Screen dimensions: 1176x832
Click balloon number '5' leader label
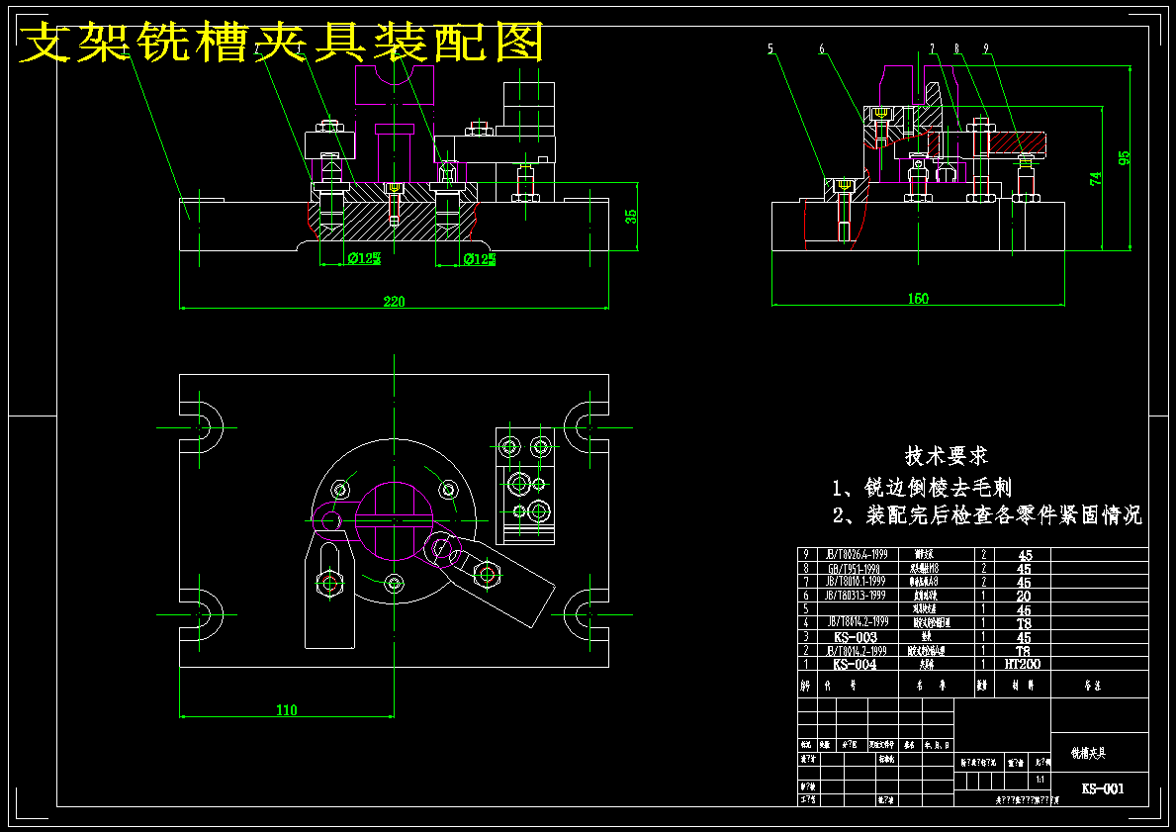[770, 48]
